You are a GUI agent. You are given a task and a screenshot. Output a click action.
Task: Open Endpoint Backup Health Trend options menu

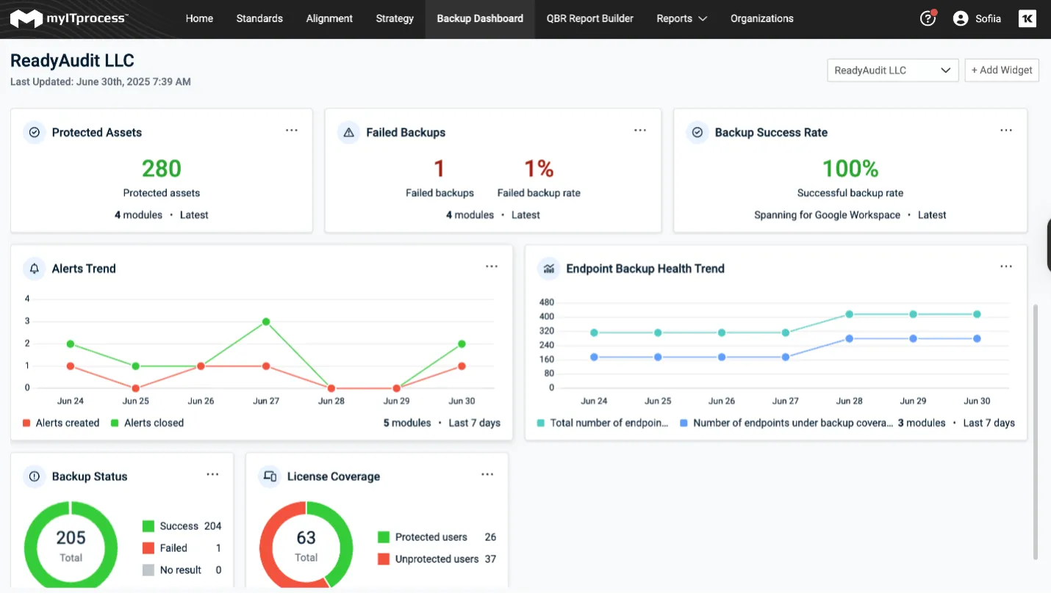(x=1006, y=267)
